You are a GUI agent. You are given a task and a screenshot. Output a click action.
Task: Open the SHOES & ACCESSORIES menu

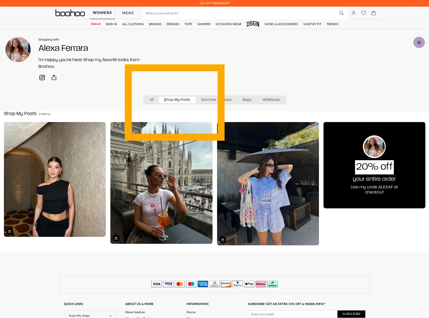point(281,24)
